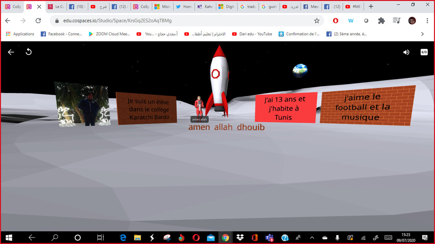Click the photo panel of the student

pyautogui.click(x=82, y=104)
